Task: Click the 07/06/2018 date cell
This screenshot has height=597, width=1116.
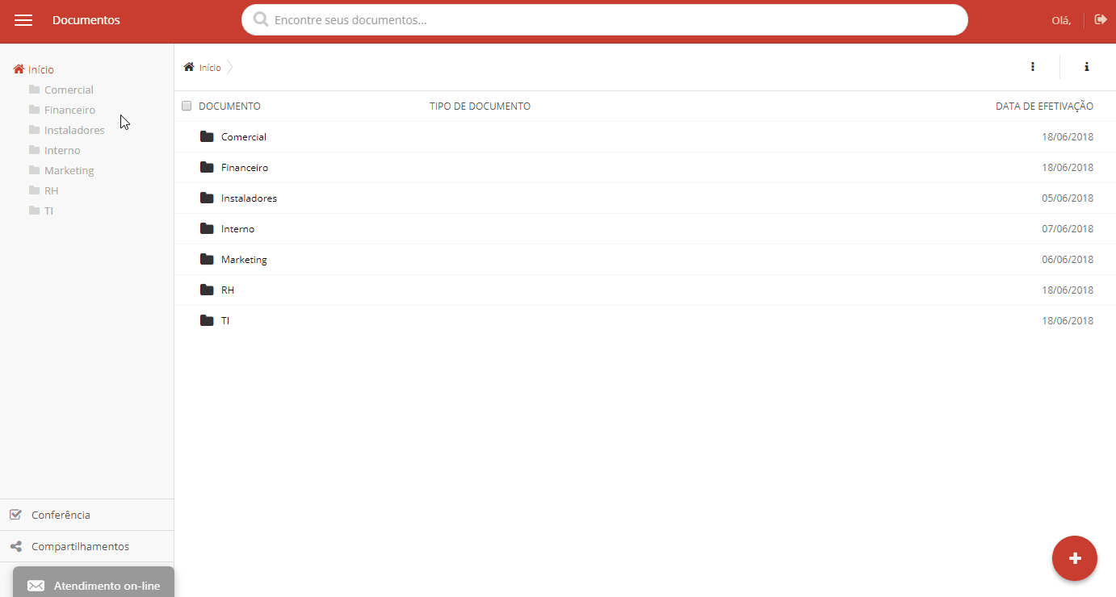Action: 1068,228
